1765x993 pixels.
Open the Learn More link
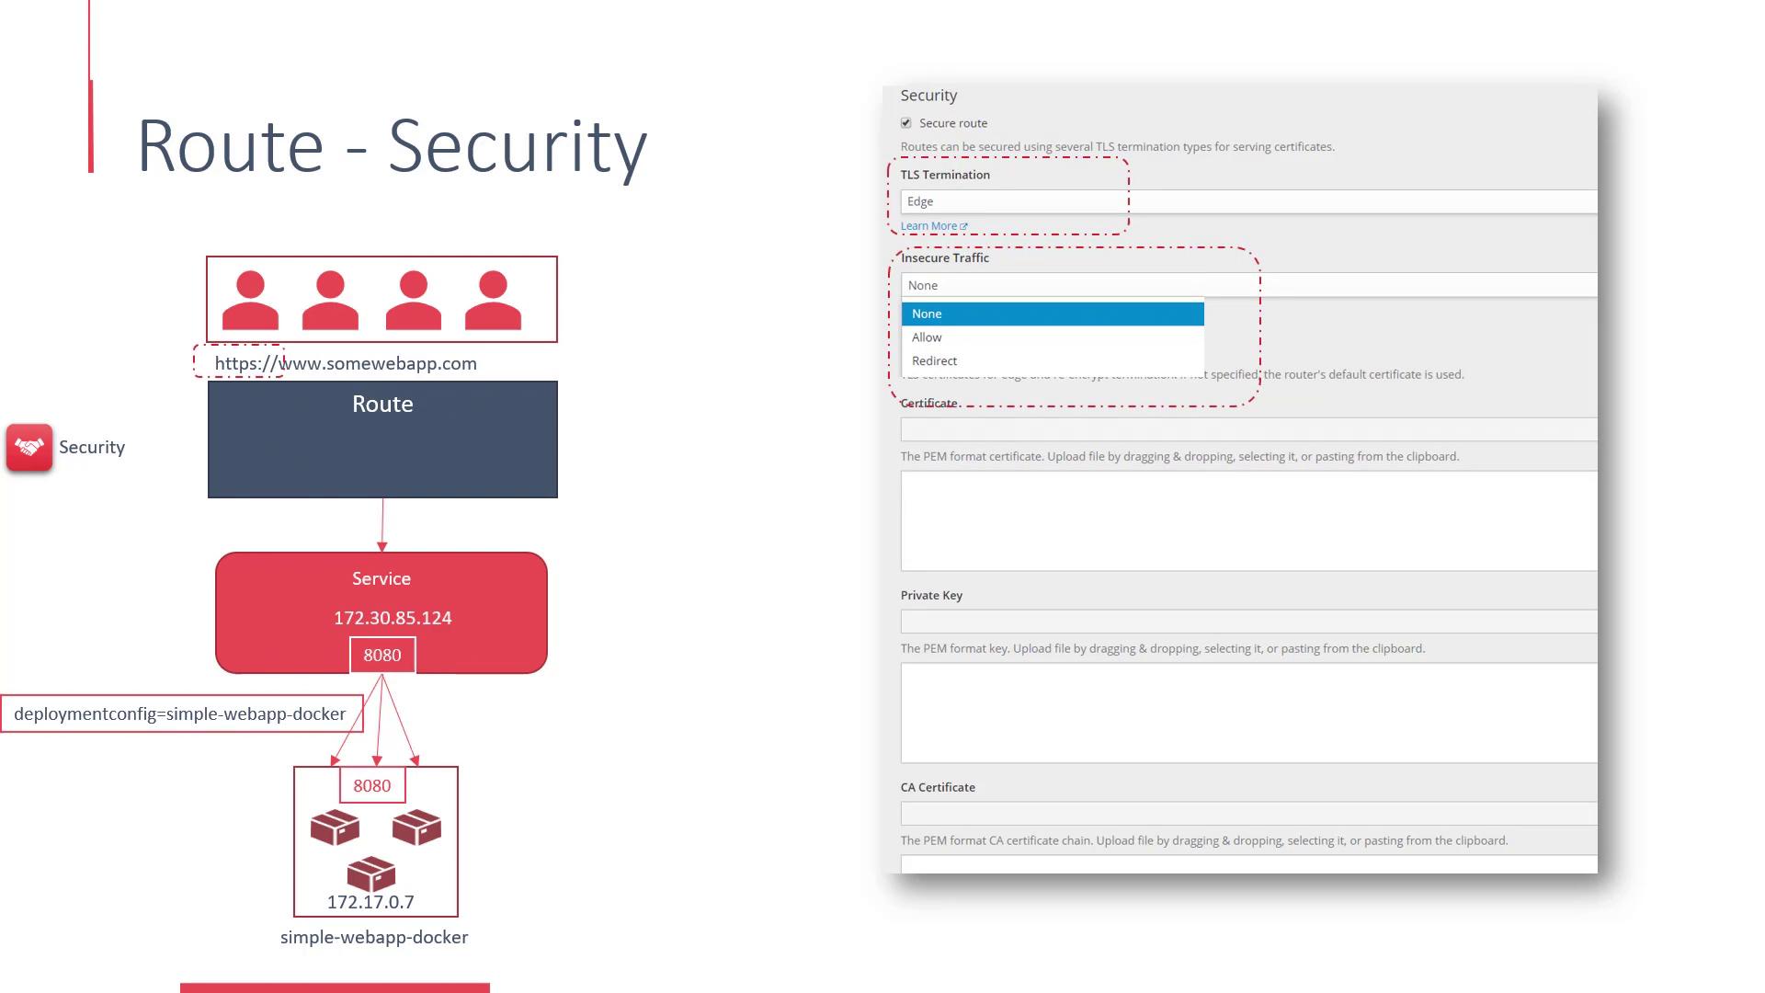click(928, 226)
